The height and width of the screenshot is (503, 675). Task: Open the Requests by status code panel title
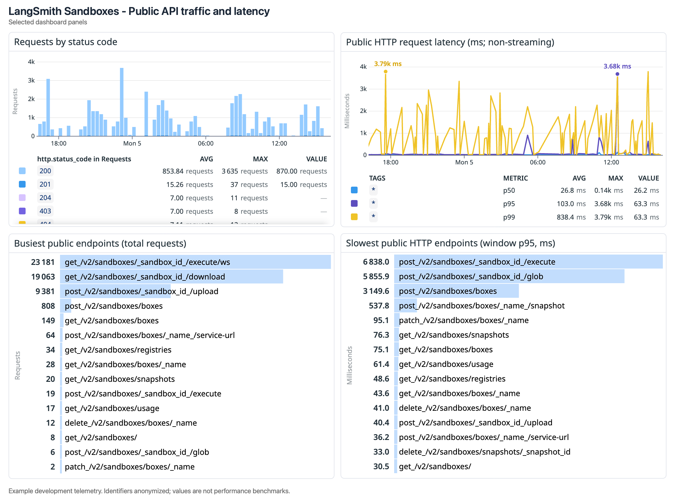[x=66, y=42]
